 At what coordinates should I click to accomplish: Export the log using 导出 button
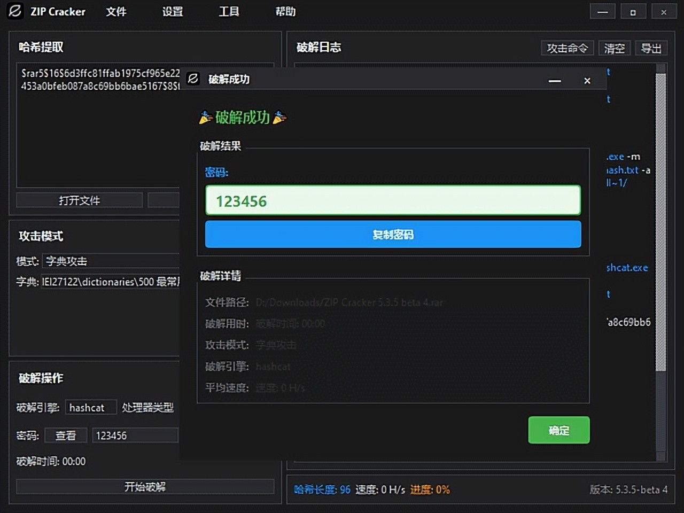coord(651,48)
